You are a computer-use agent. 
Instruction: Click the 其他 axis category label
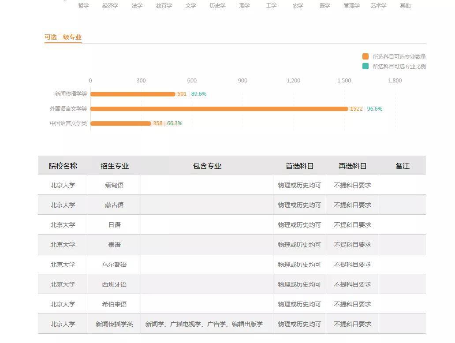[405, 6]
